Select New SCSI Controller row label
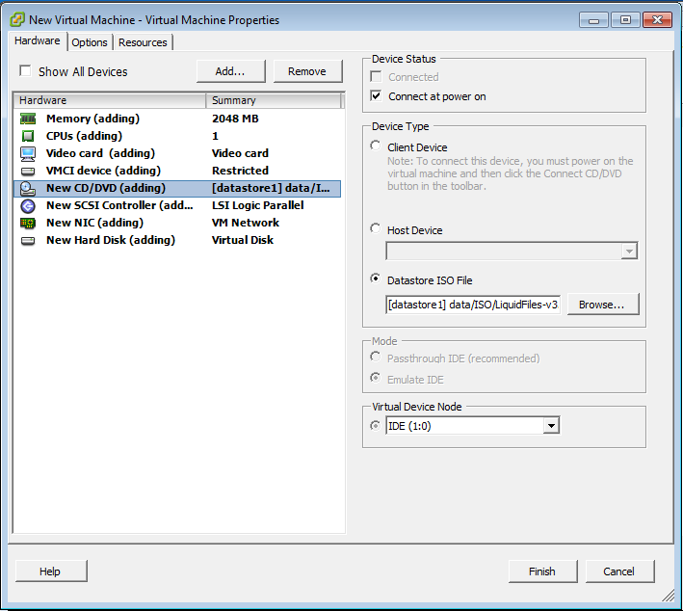The image size is (683, 611). (119, 205)
